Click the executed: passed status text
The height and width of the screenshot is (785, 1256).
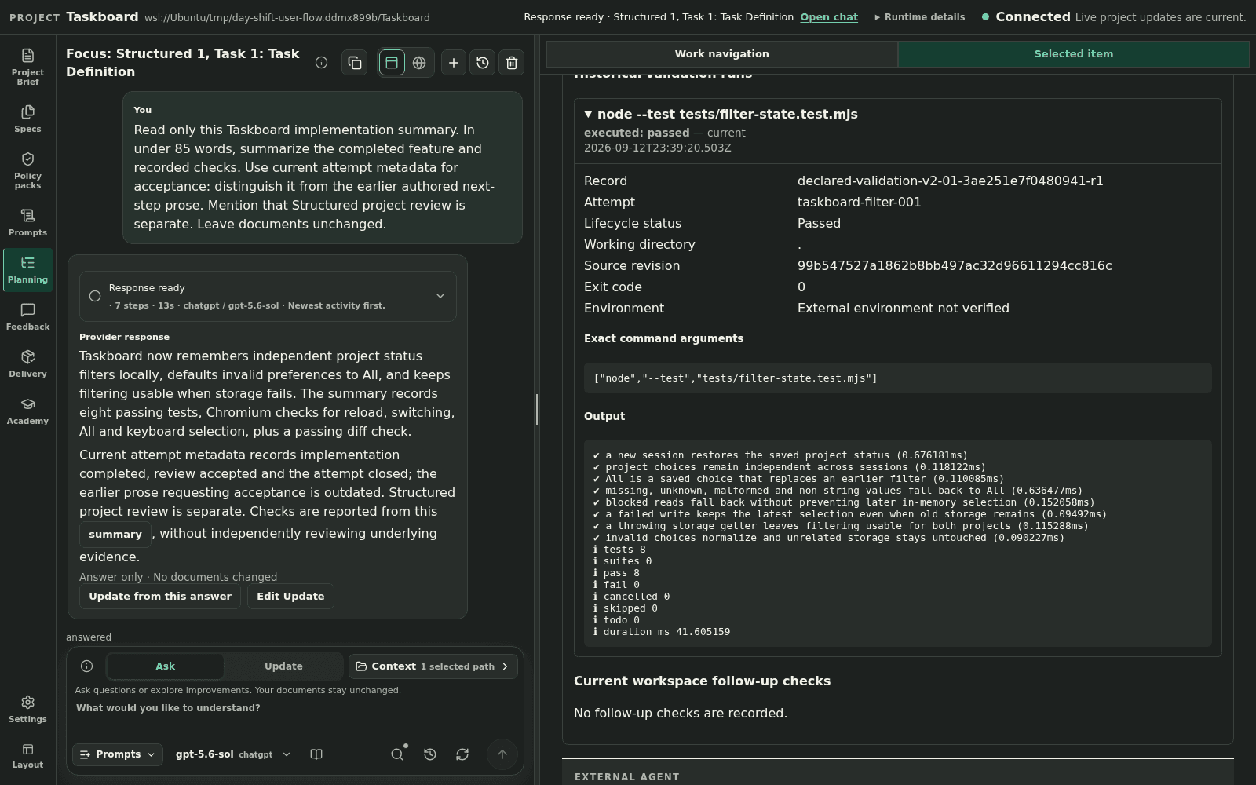coord(637,133)
